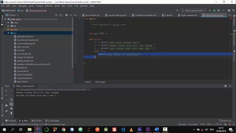The image size is (236, 133).
Task: Open remainder.kt in project tree
Action: (22, 71)
